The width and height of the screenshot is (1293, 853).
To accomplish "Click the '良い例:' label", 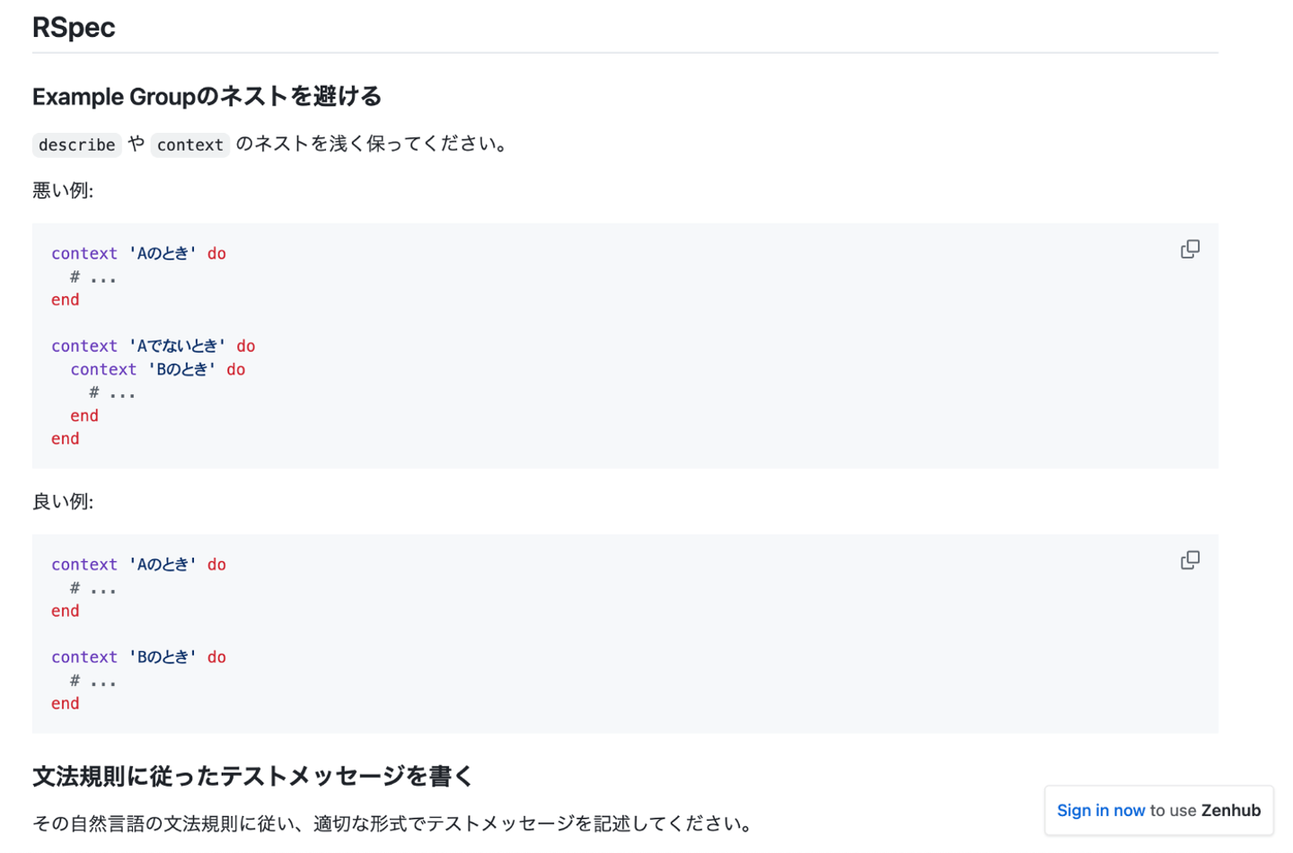I will 63,502.
